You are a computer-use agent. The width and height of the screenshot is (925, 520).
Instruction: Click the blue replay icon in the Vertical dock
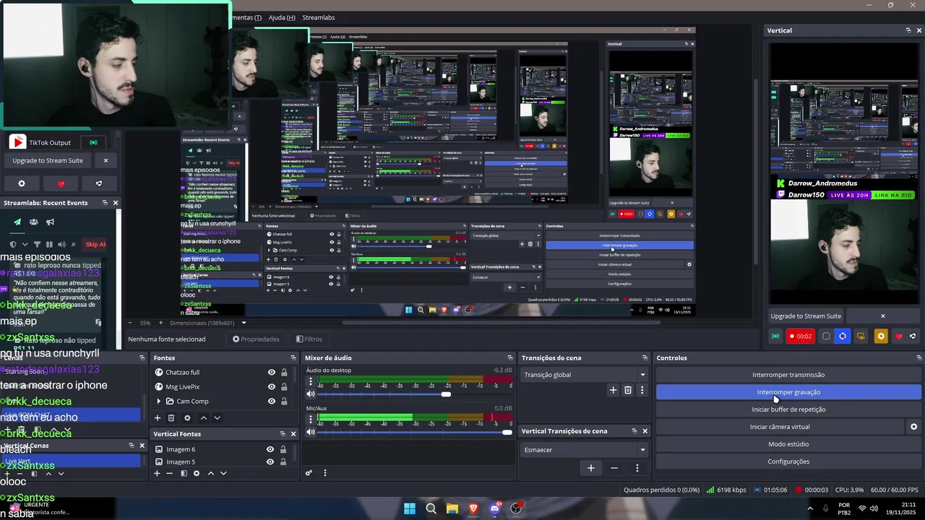point(843,336)
